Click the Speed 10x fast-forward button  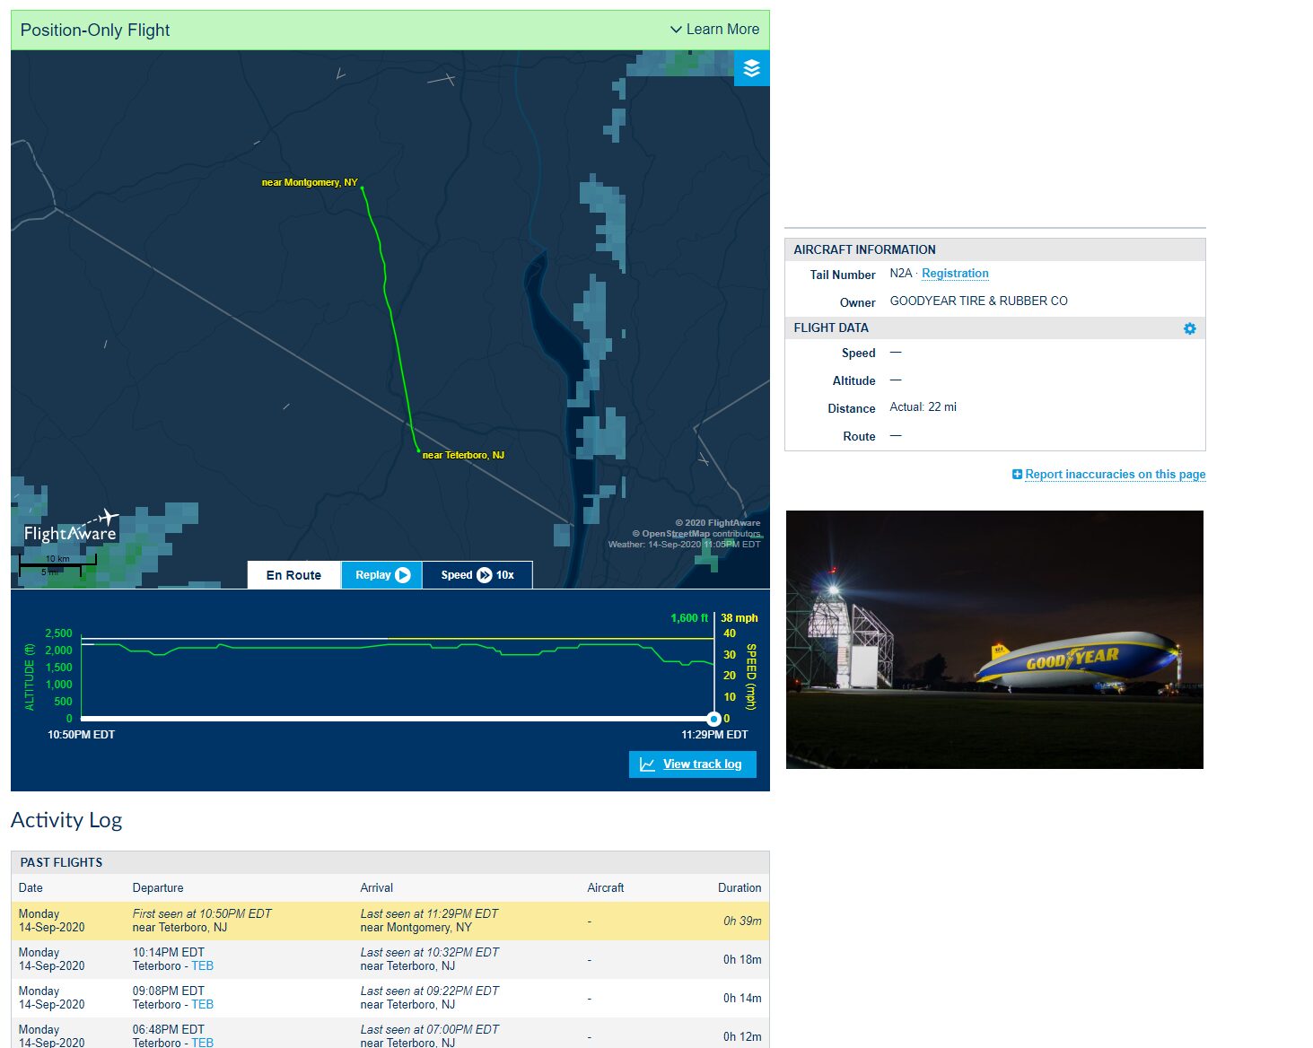click(x=477, y=575)
